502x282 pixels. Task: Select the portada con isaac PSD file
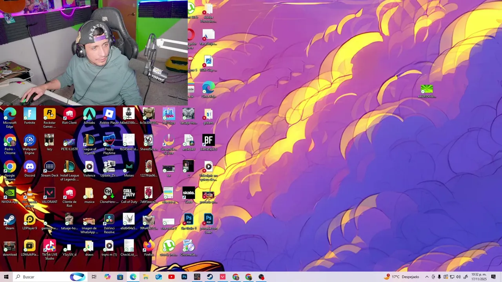point(208,223)
